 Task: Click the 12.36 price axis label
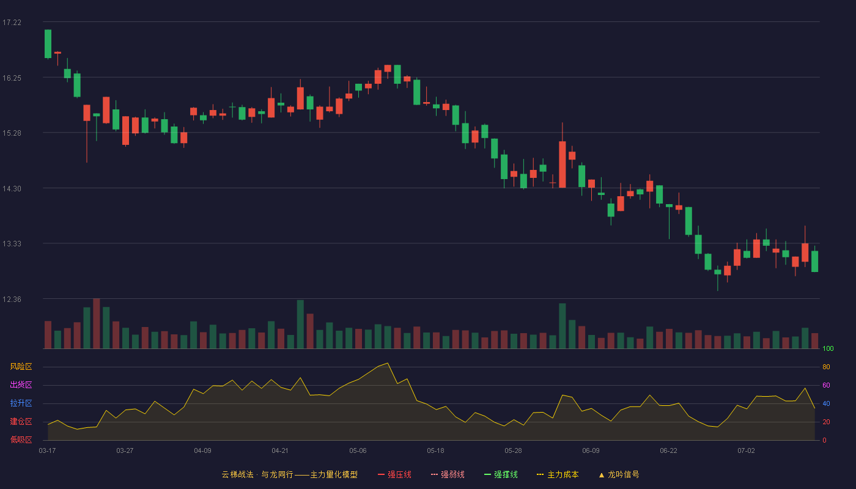[12, 300]
